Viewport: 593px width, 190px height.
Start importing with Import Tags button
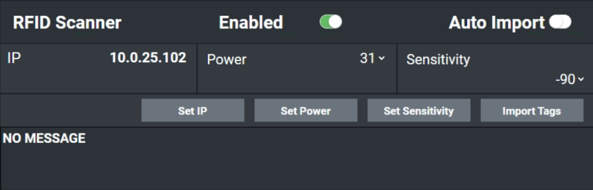[532, 111]
